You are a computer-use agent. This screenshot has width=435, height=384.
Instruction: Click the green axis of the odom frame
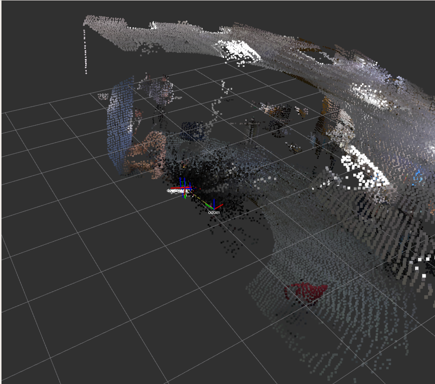point(209,205)
